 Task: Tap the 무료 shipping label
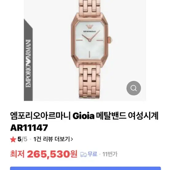pyautogui.click(x=92, y=154)
